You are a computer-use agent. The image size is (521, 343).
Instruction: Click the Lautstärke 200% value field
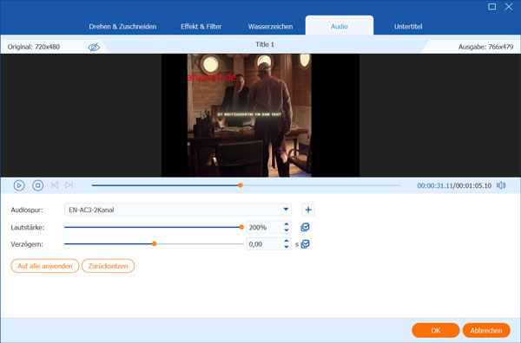(265, 227)
